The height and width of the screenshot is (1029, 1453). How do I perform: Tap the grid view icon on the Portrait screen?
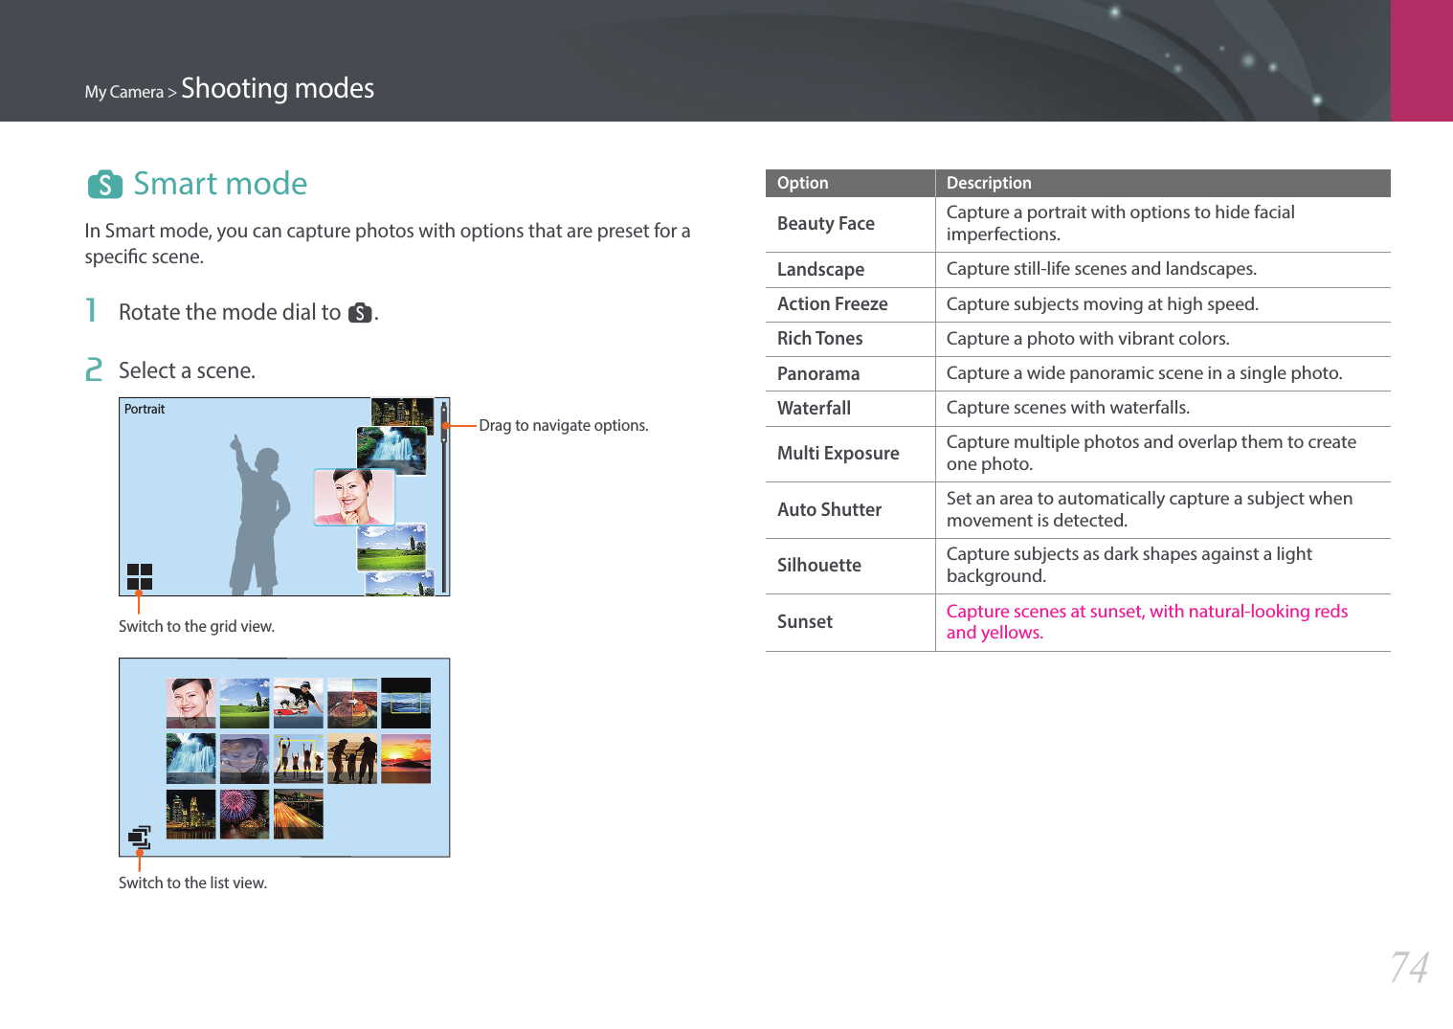click(x=140, y=576)
